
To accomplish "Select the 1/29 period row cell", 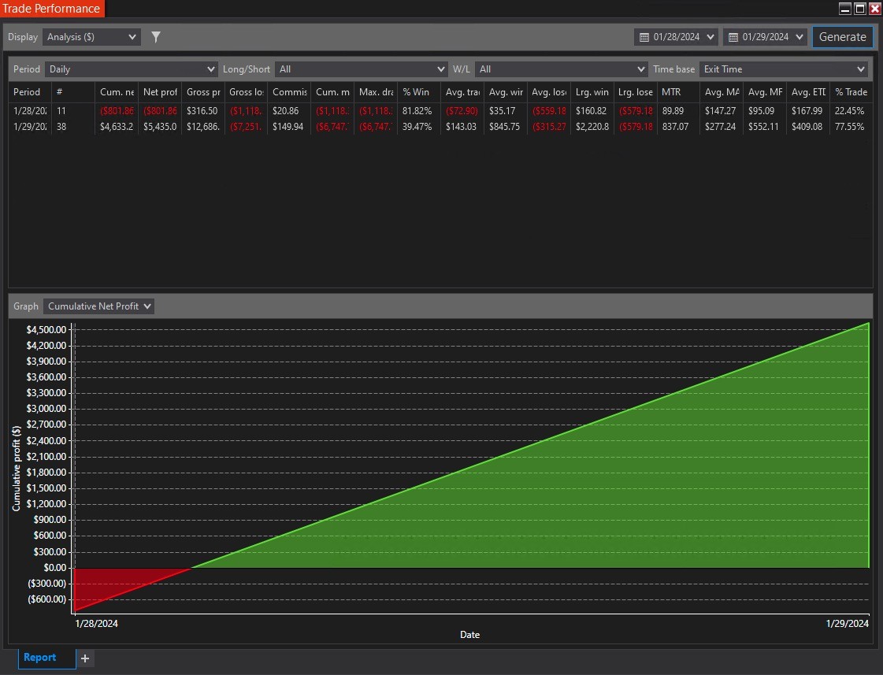I will 30,127.
